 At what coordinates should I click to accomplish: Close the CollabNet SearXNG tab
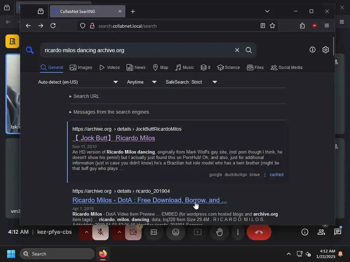click(120, 11)
